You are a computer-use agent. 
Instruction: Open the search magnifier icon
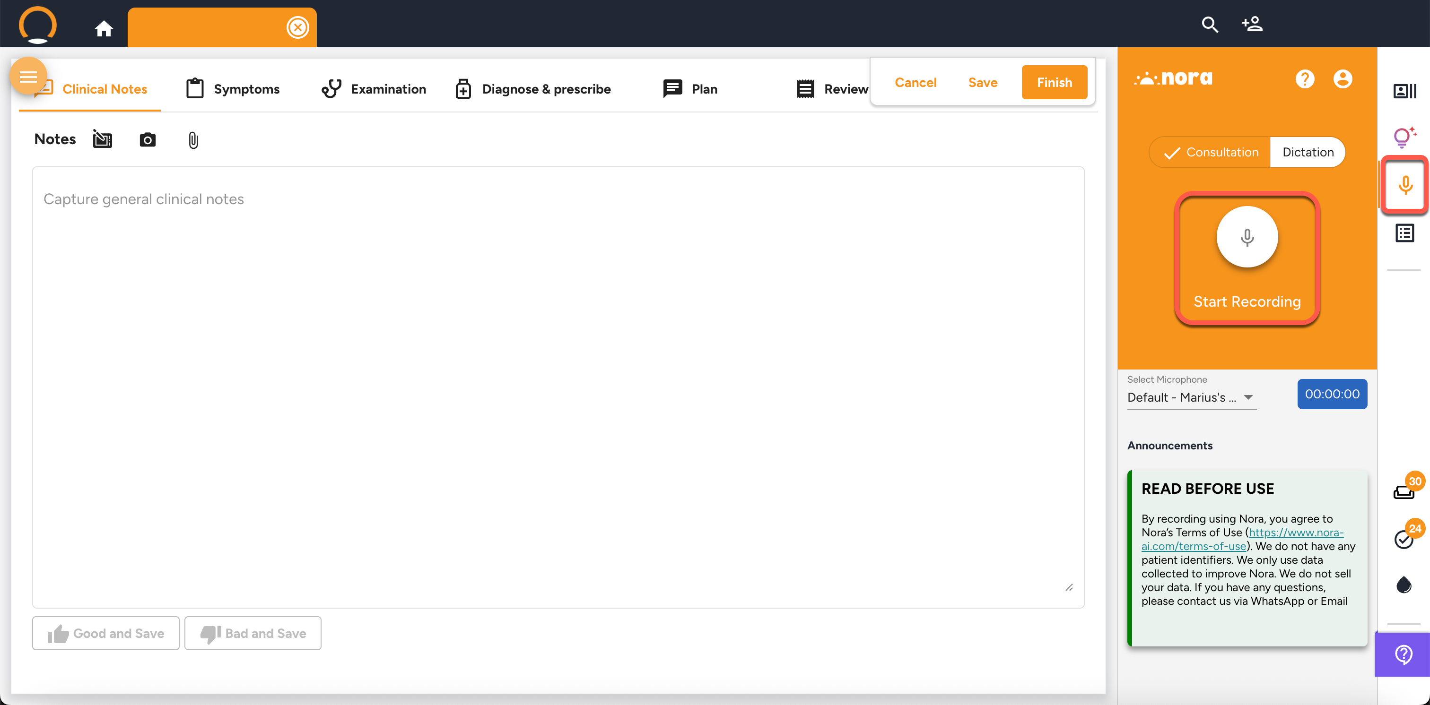point(1210,25)
